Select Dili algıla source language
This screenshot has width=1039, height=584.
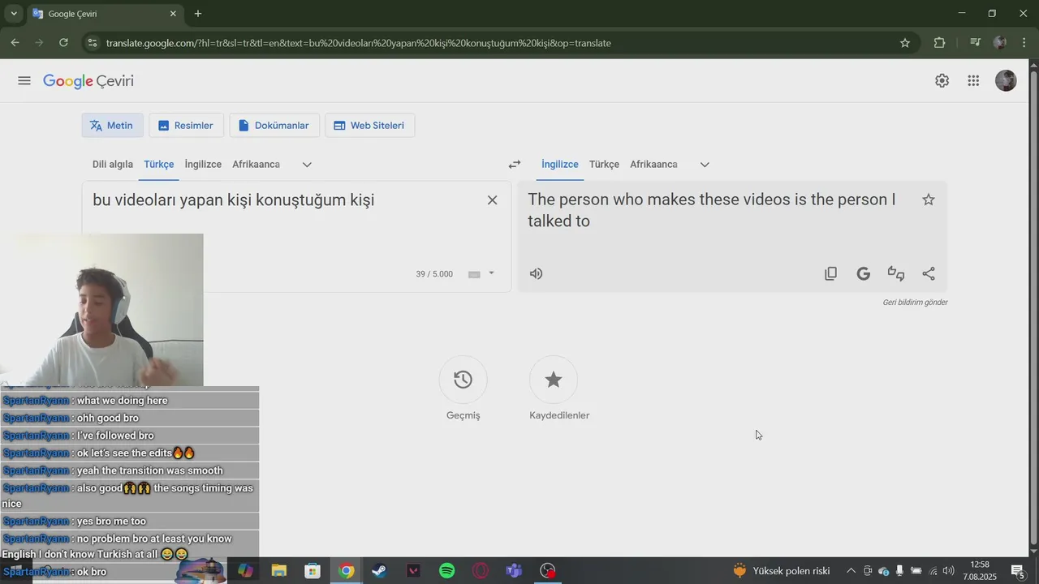pos(113,165)
